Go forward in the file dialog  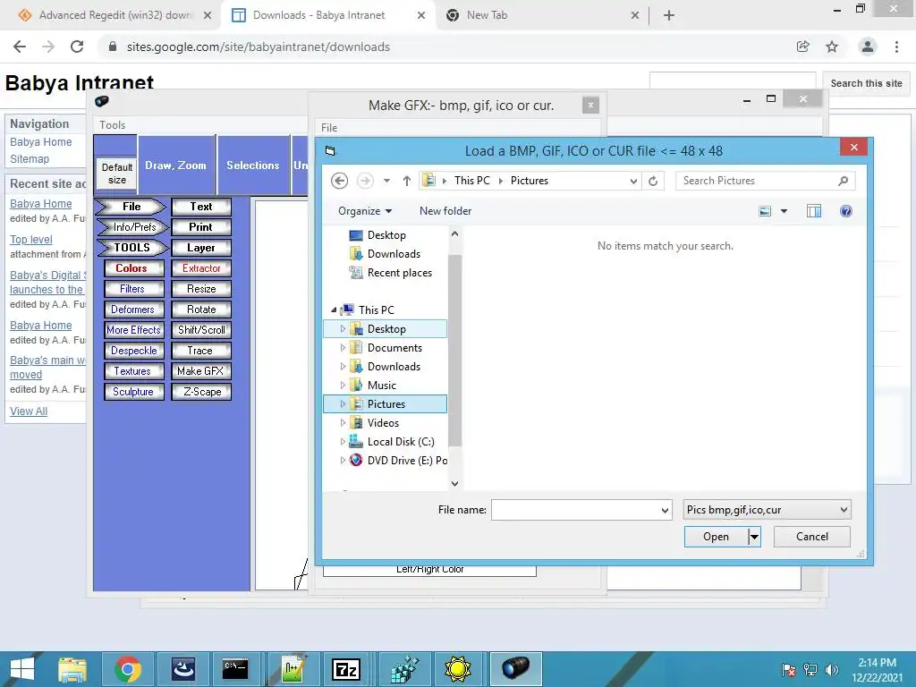[365, 181]
